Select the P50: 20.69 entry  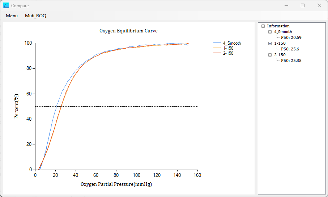[291, 37]
